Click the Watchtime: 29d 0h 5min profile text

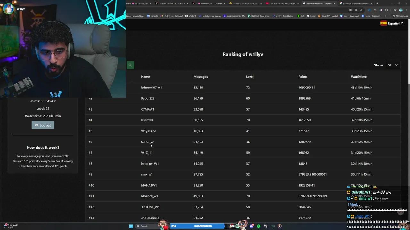pos(43,116)
